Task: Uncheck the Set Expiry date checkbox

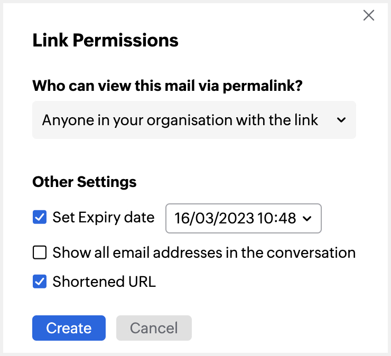Action: tap(40, 217)
